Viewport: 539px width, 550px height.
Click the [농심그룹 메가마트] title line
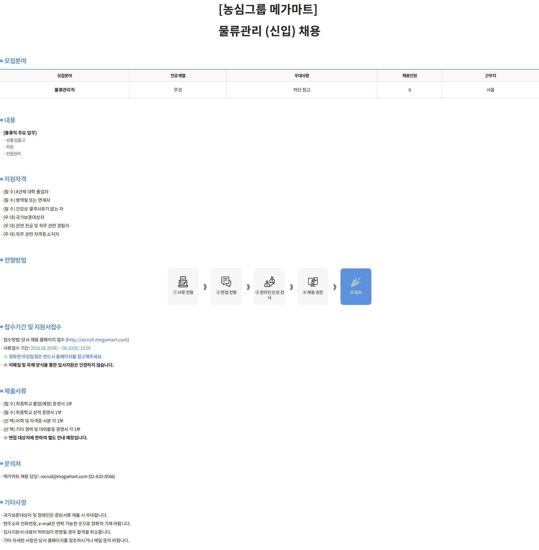tap(268, 9)
